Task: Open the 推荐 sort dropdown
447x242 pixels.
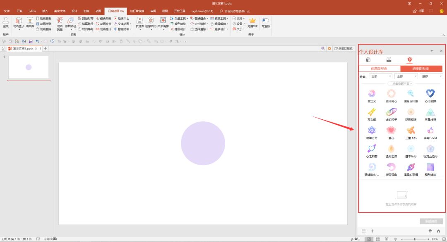Action: [431, 76]
